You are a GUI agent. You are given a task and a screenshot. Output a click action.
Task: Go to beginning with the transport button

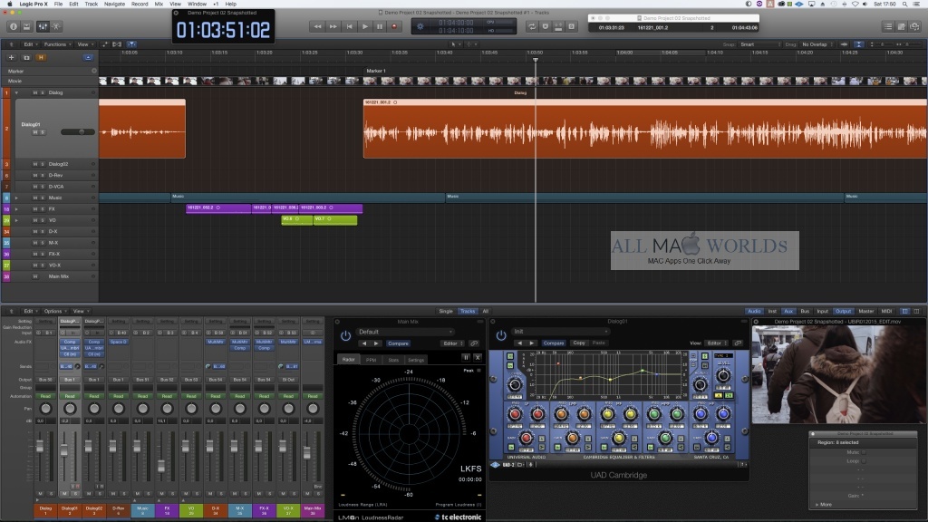click(x=349, y=26)
